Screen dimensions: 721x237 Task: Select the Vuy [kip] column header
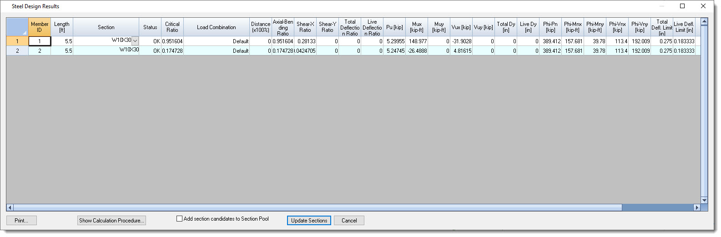pos(484,27)
